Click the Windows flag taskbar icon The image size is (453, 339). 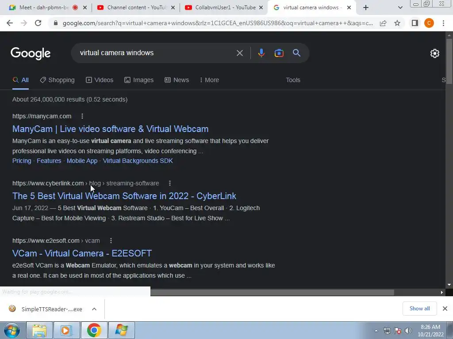click(121, 330)
